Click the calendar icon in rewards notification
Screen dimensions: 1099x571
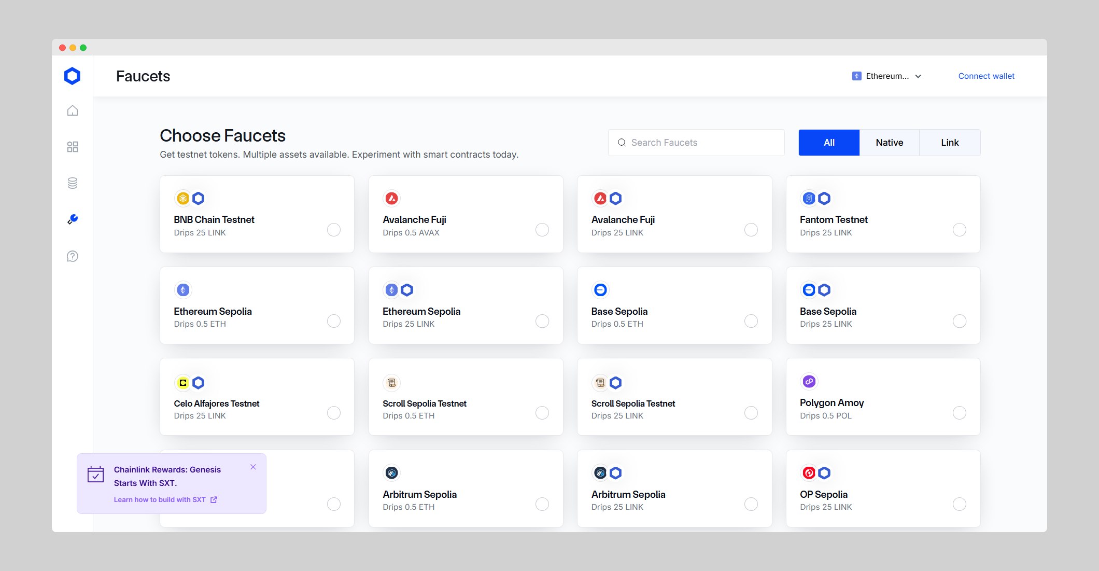point(95,474)
